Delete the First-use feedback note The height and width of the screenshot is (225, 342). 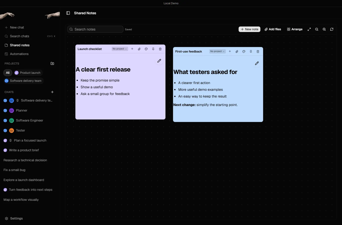coord(258,51)
